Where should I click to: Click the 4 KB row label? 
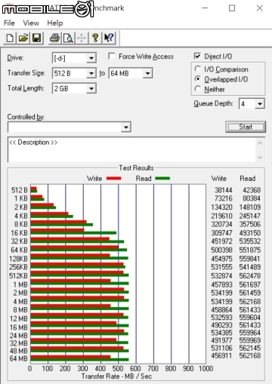(x=20, y=216)
